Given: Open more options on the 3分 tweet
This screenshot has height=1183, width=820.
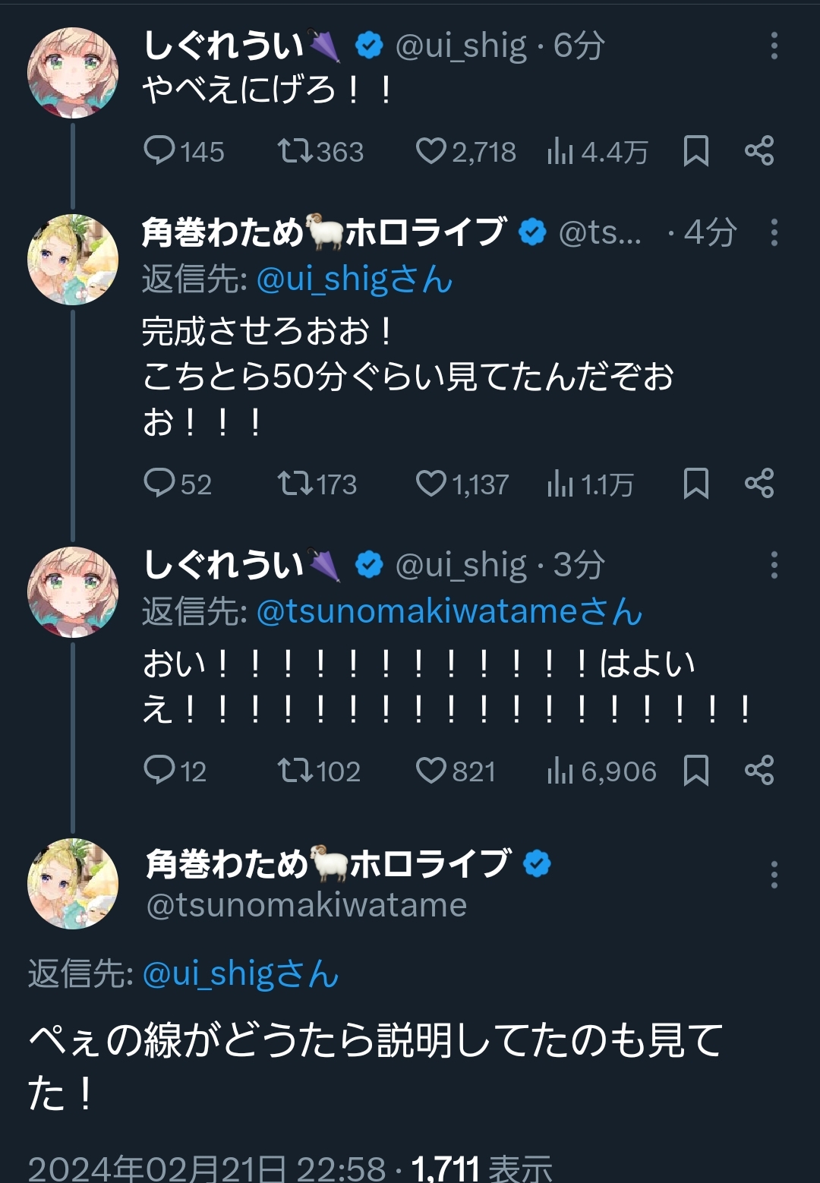Looking at the screenshot, I should (x=774, y=565).
